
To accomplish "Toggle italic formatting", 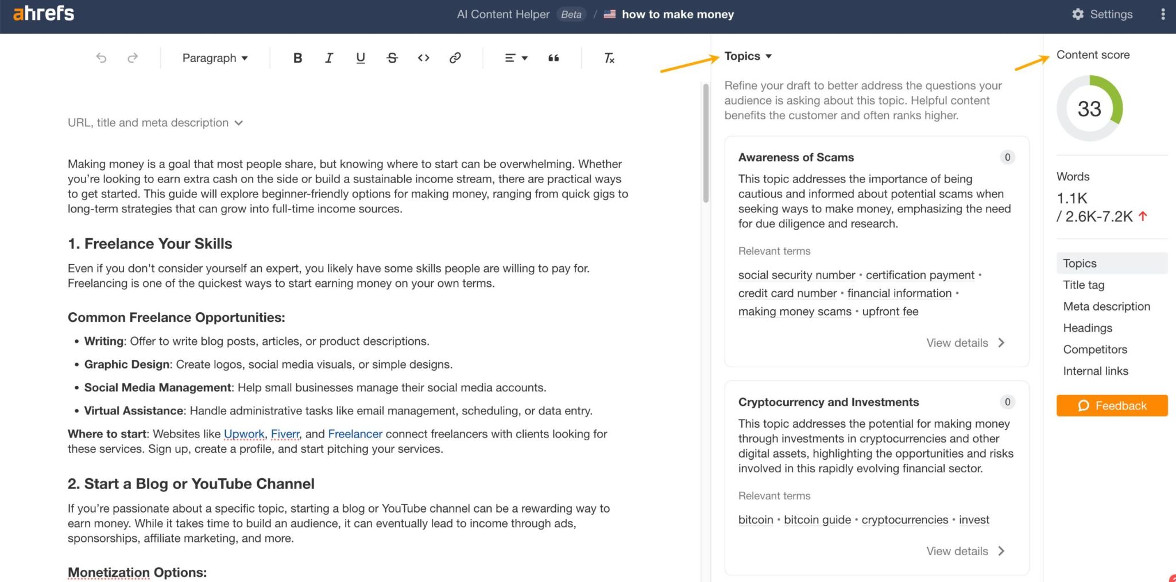I will [x=328, y=57].
